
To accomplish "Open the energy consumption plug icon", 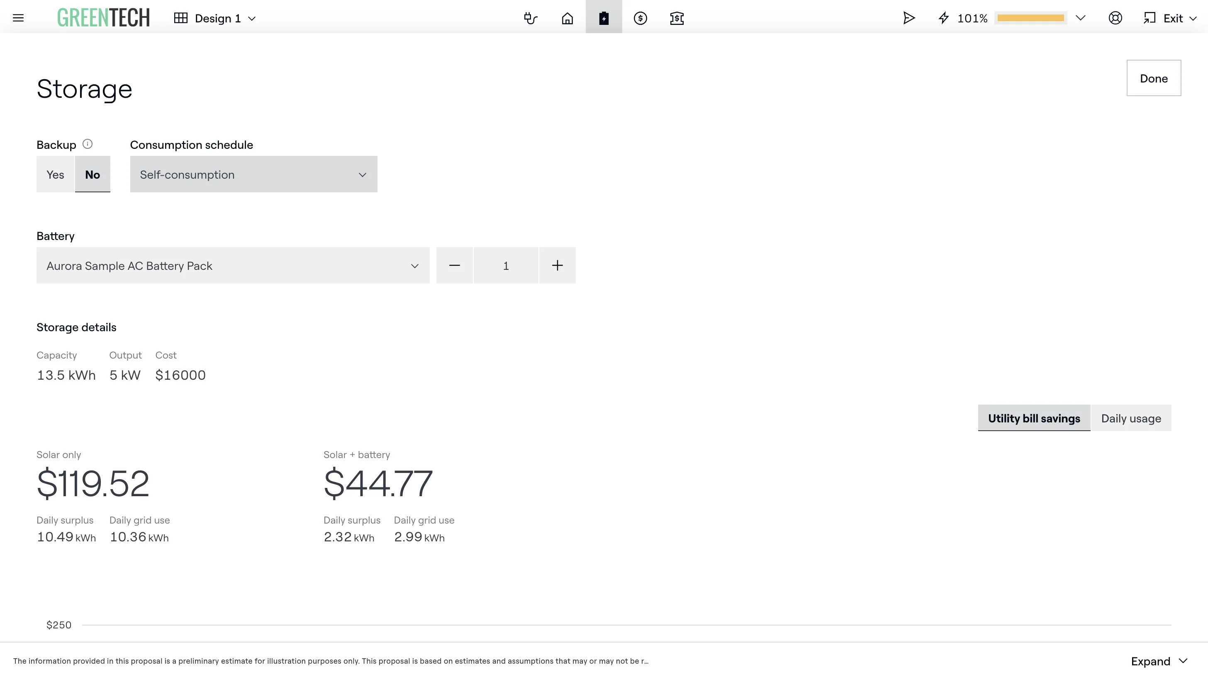I will [x=531, y=18].
